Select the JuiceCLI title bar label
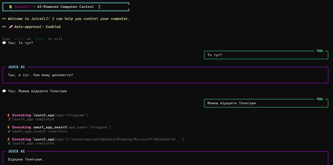The height and width of the screenshot is (165, 333). pyautogui.click(x=23, y=6)
